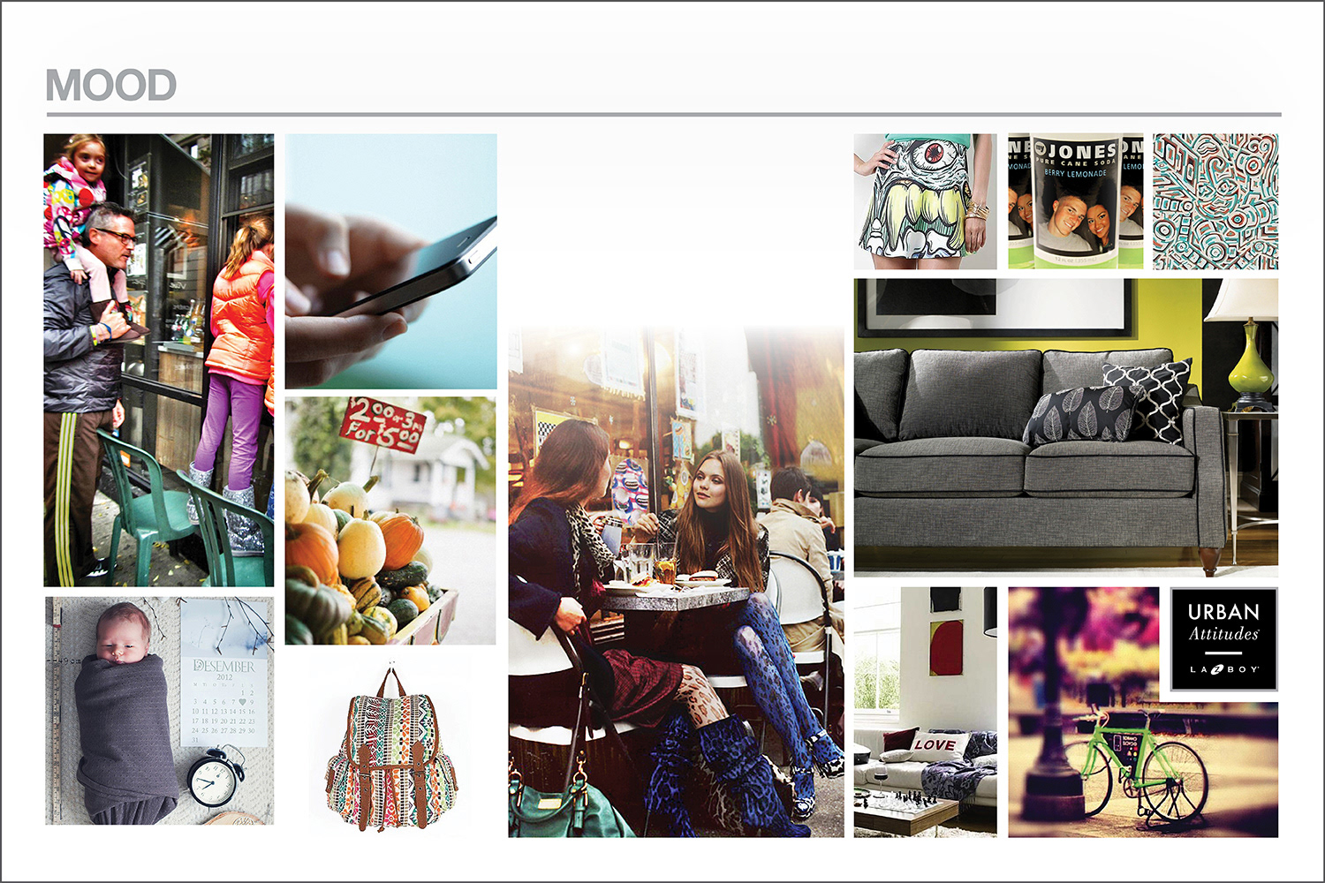Open the pumpkins and gourds photo

tap(390, 521)
